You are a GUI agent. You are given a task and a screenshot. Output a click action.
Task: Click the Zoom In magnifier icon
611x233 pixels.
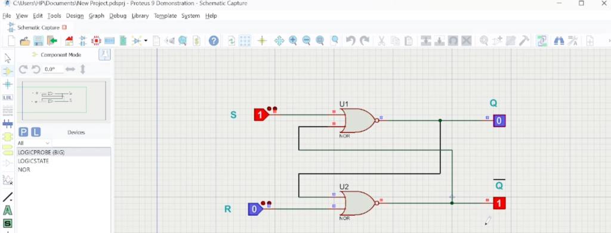click(x=293, y=41)
